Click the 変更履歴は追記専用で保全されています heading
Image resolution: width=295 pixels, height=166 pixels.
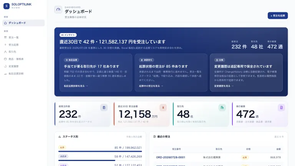(243, 66)
